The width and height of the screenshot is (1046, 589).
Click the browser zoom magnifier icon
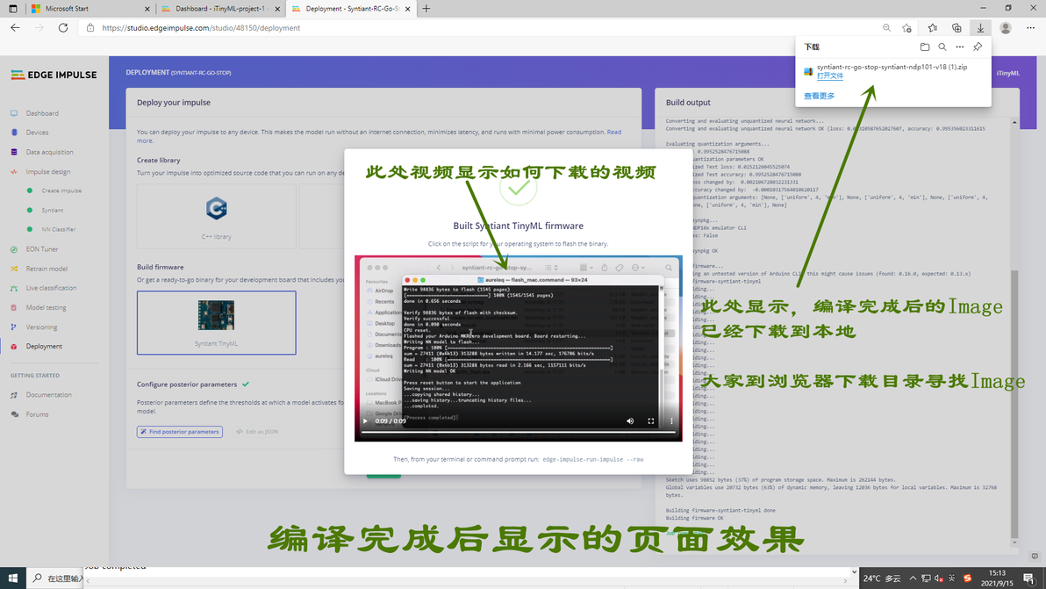(886, 28)
